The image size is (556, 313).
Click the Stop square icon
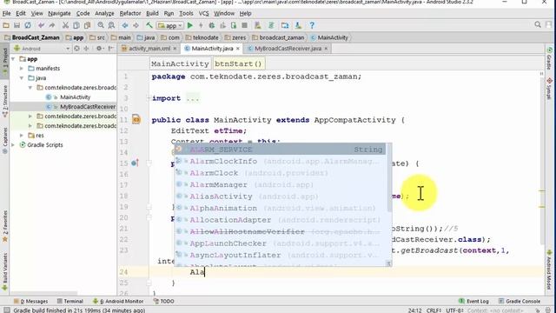click(x=244, y=25)
